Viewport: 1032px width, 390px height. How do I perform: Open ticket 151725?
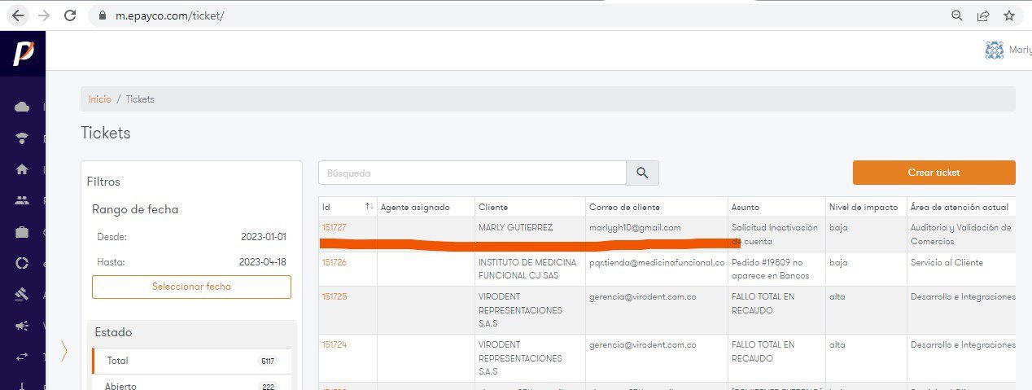coord(335,296)
